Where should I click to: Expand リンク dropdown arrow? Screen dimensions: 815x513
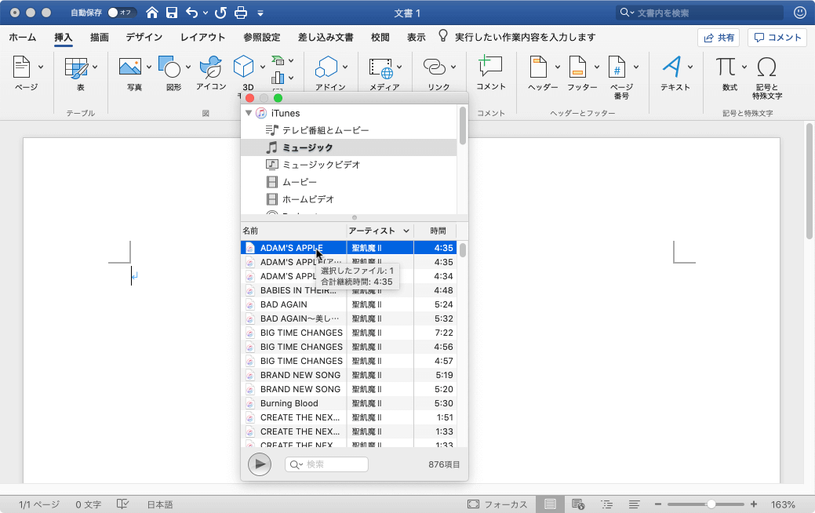point(453,67)
